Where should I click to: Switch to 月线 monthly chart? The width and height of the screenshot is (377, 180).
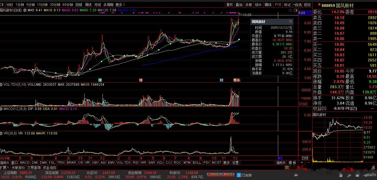coord(97,5)
